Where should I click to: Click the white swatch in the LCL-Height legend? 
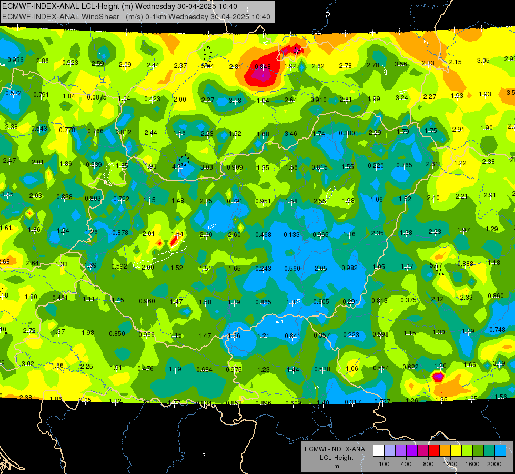379,451
